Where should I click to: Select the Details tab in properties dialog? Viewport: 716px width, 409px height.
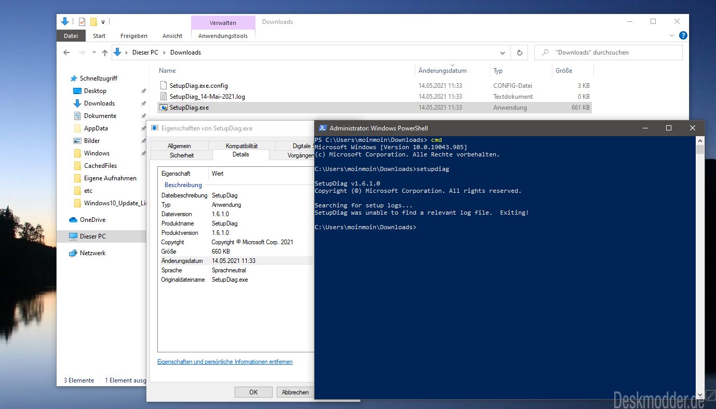pos(241,154)
